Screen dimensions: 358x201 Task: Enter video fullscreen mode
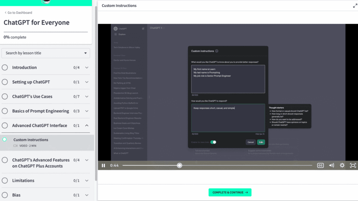tap(353, 165)
